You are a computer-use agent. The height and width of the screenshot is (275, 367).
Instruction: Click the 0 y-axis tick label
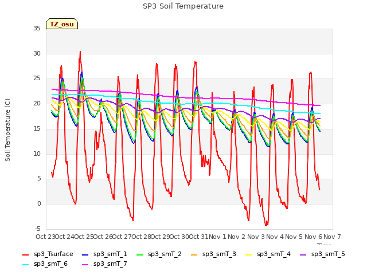coord(39,204)
